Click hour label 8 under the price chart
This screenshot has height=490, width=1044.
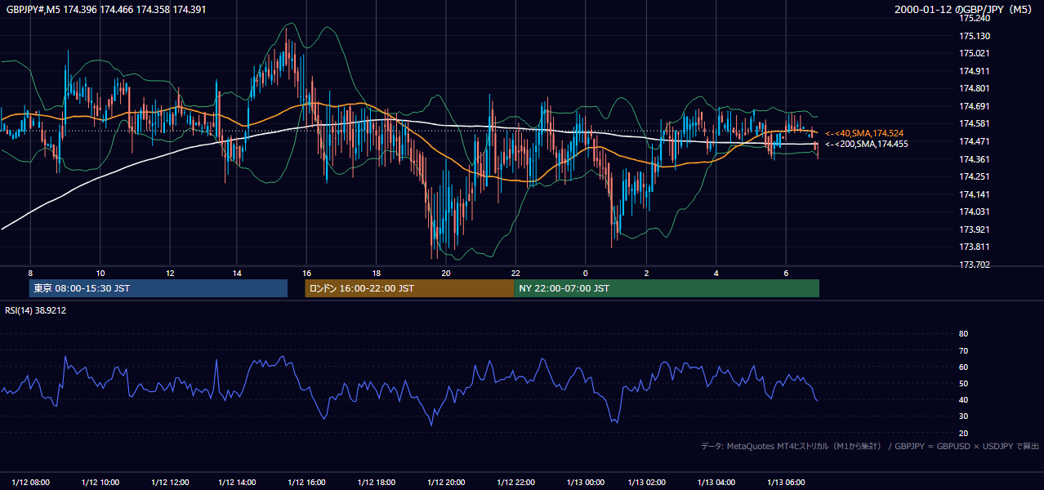30,273
